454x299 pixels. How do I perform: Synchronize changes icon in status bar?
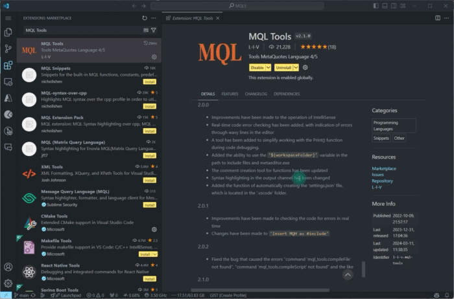click(x=33, y=295)
